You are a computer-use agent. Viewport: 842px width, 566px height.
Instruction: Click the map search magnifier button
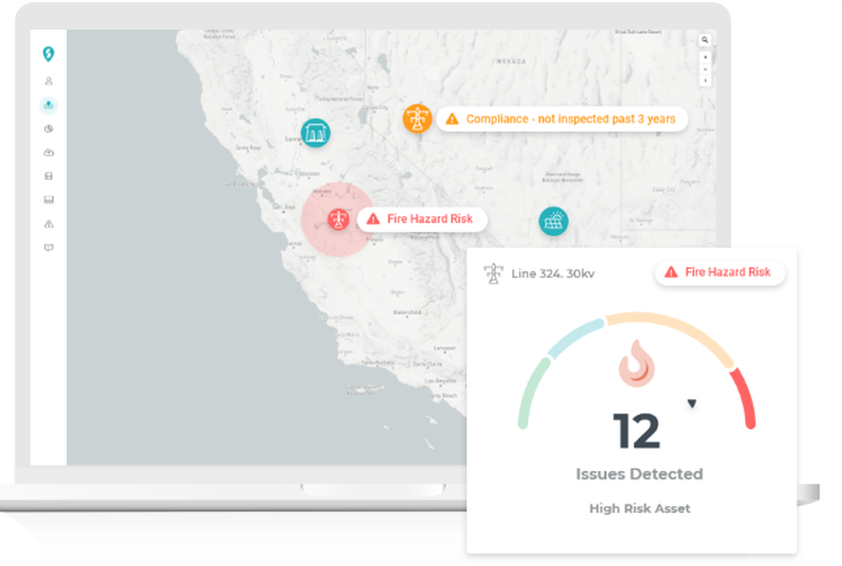point(705,40)
